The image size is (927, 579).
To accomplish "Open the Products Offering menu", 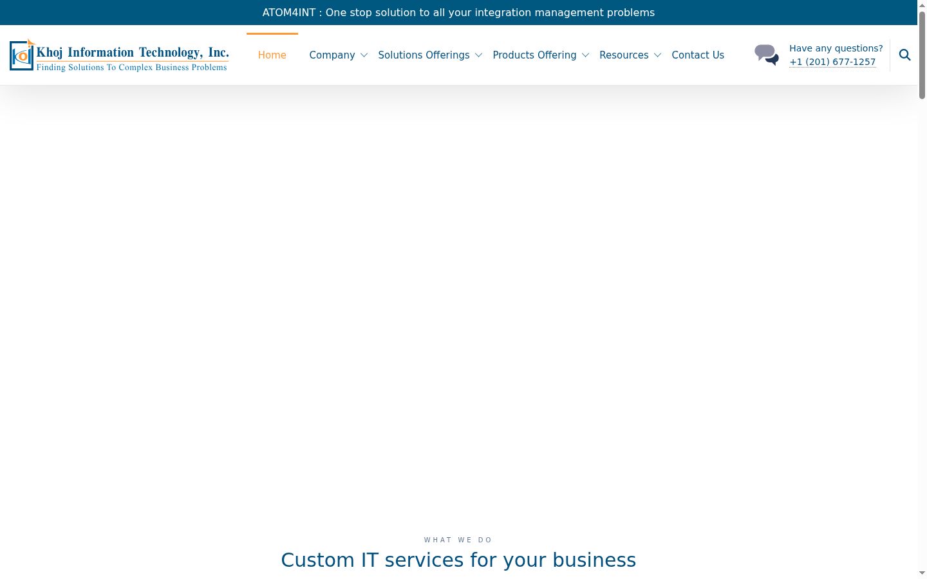I will [534, 55].
